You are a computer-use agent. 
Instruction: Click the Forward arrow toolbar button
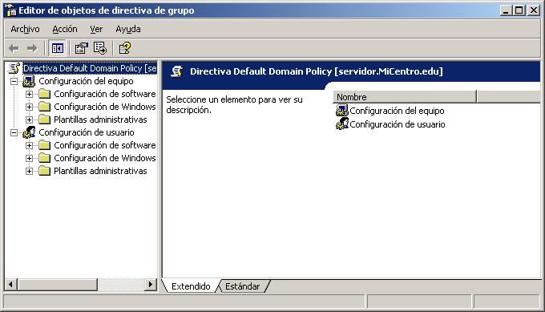[32, 48]
